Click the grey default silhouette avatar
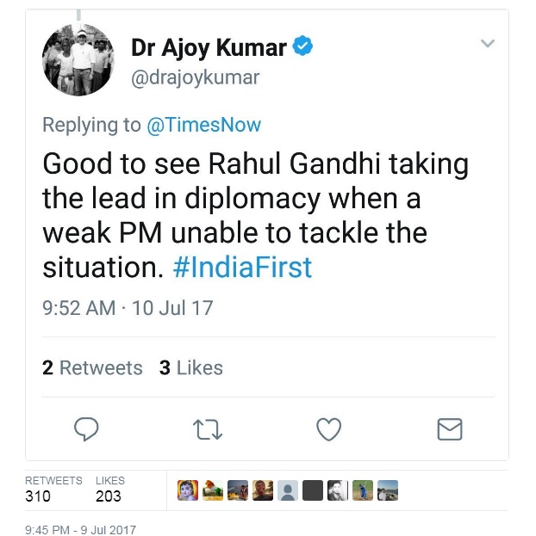The image size is (536, 536). pyautogui.click(x=288, y=490)
